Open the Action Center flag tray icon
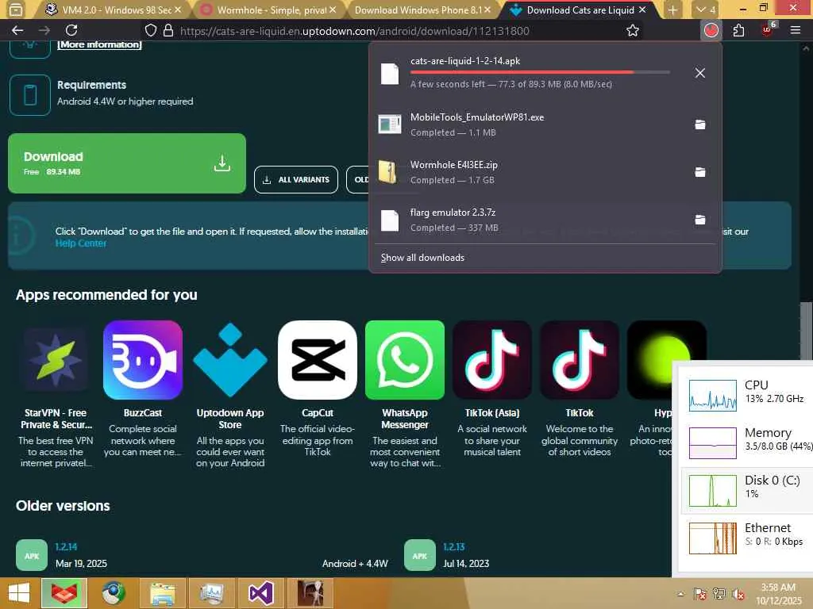 point(699,594)
